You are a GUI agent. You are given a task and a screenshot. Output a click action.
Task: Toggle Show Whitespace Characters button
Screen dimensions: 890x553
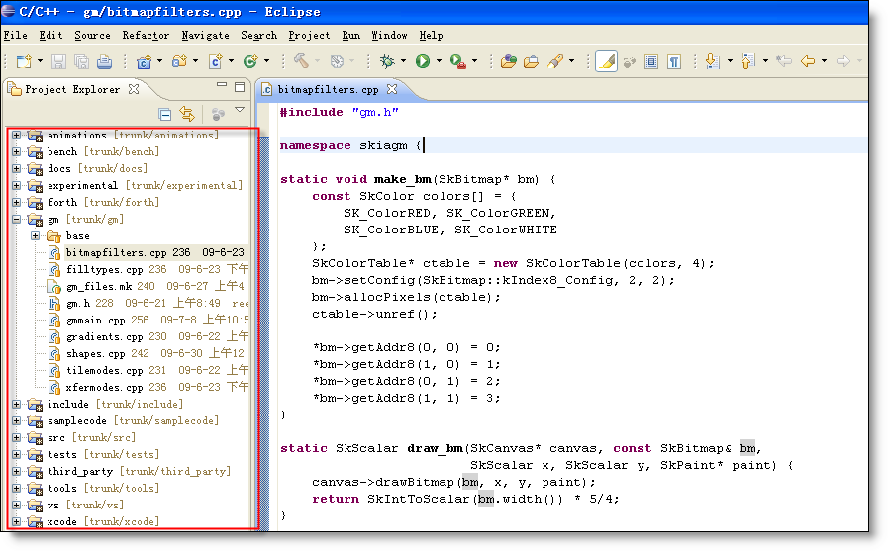pos(674,61)
